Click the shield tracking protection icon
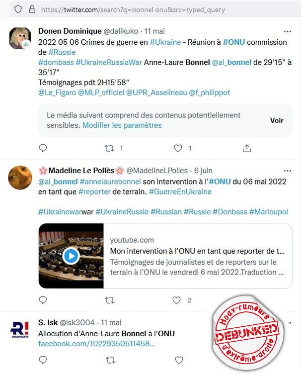 click(18, 9)
